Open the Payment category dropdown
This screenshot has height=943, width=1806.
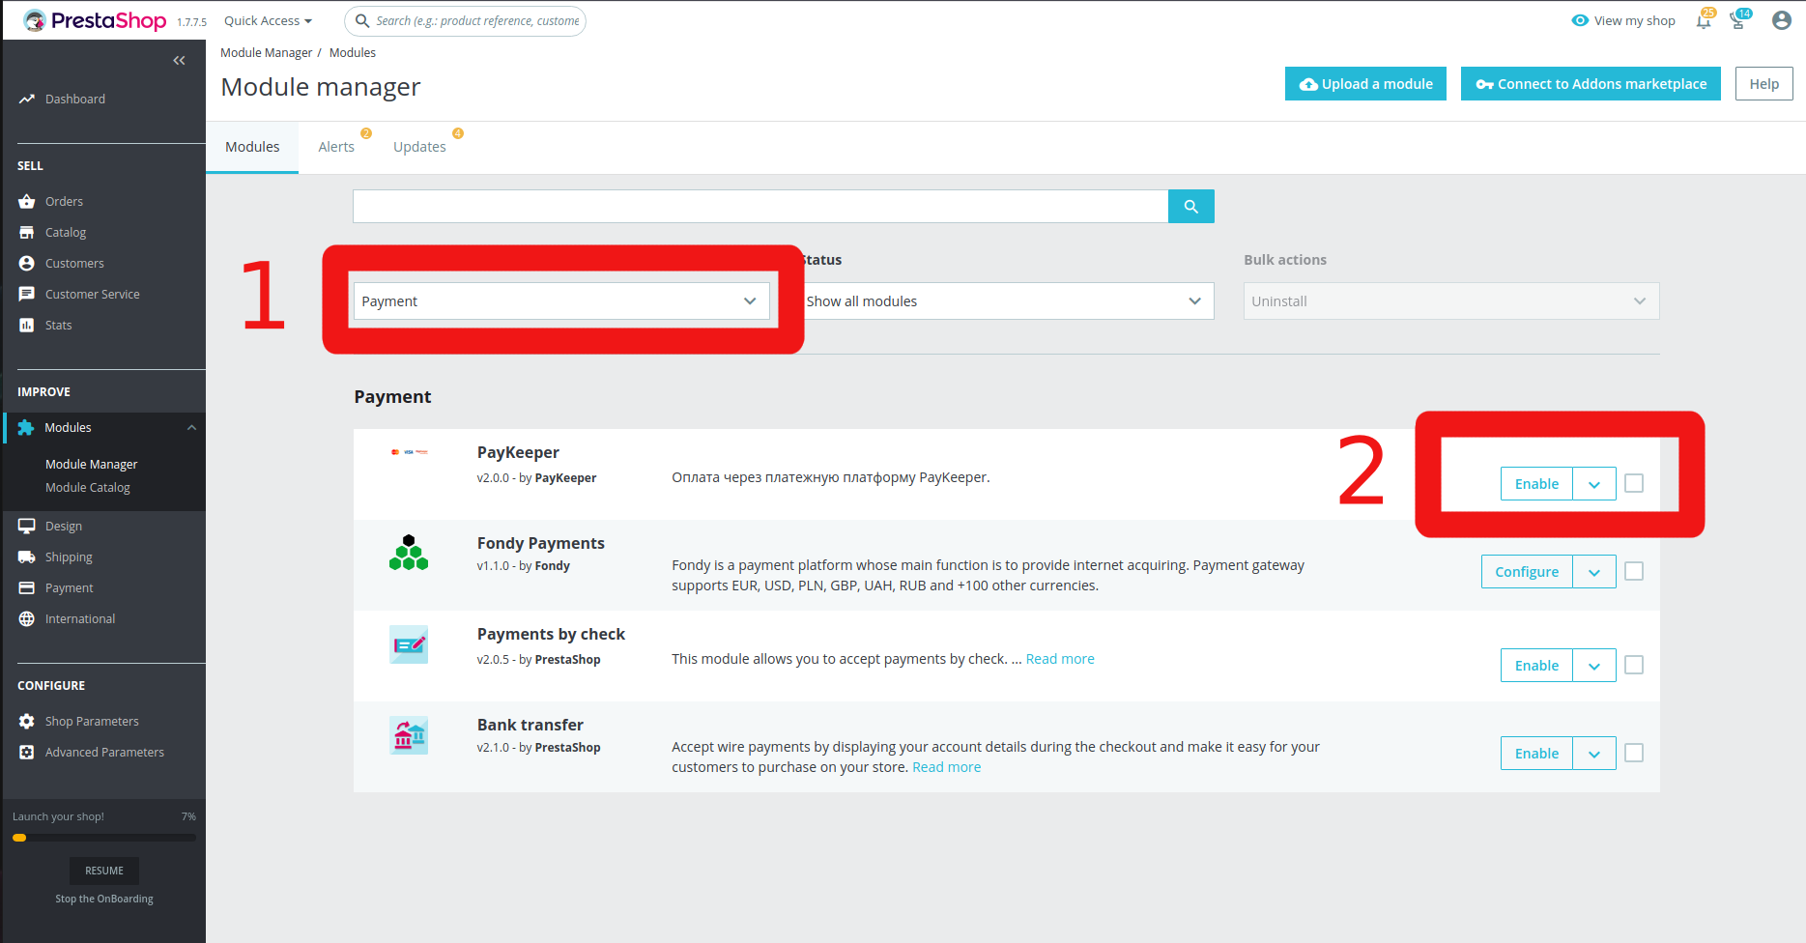(560, 301)
